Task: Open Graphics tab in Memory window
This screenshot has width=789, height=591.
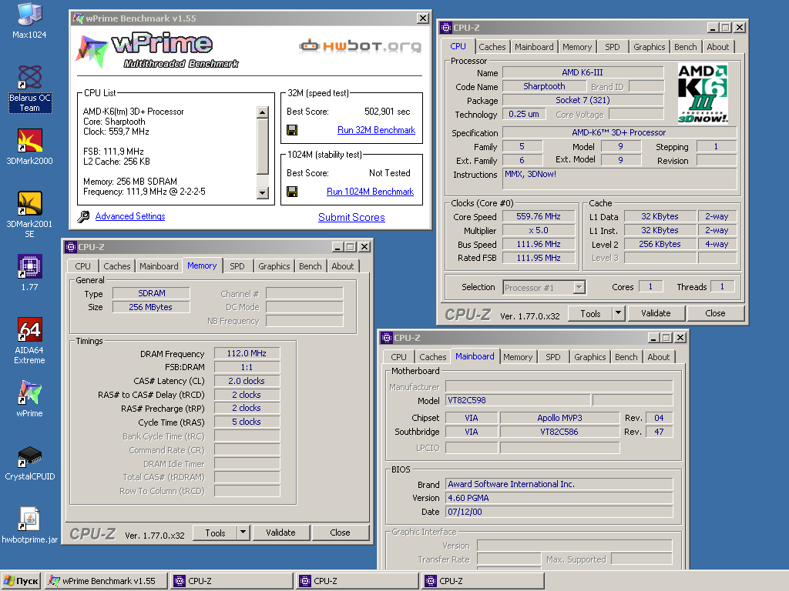Action: click(x=274, y=266)
